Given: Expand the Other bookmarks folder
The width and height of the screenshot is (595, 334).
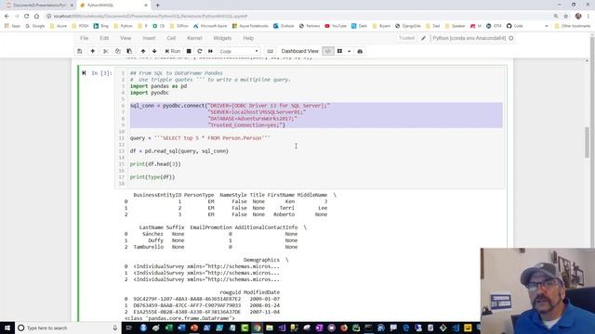Looking at the screenshot, I should (573, 26).
